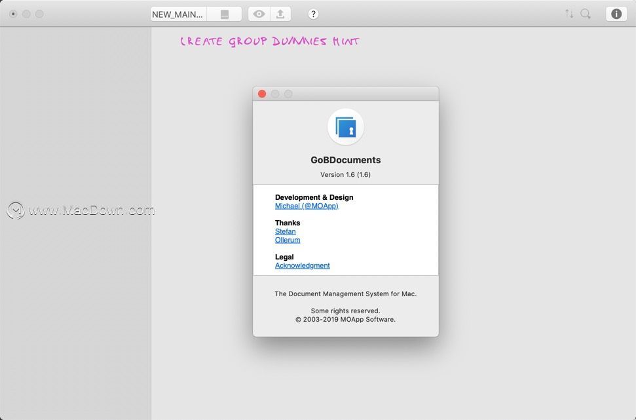Click the GoBDocuments app logo icon
The width and height of the screenshot is (636, 420).
346,127
